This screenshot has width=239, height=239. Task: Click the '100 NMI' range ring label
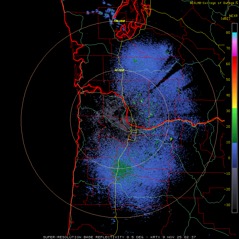119,21
